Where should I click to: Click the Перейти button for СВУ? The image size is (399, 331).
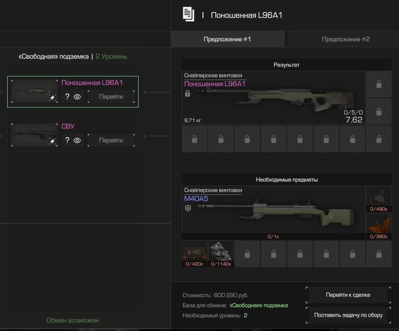coord(111,140)
